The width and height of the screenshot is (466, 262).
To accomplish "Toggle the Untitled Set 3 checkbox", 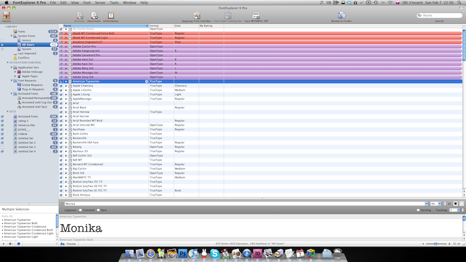I will 3,147.
